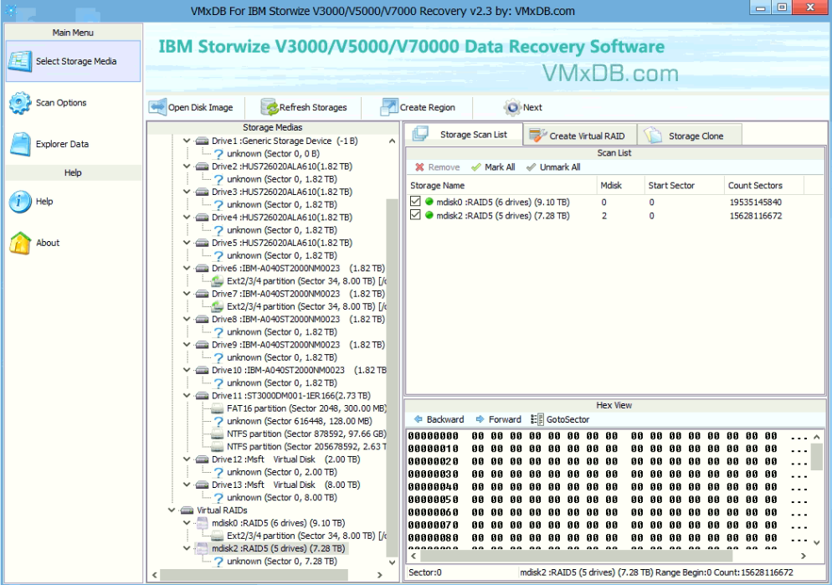Collapse the Drive1 tree node

click(x=187, y=141)
